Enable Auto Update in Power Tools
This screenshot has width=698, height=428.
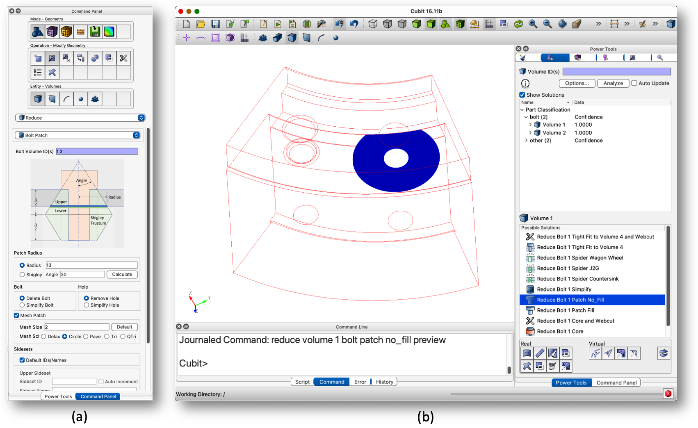[634, 83]
